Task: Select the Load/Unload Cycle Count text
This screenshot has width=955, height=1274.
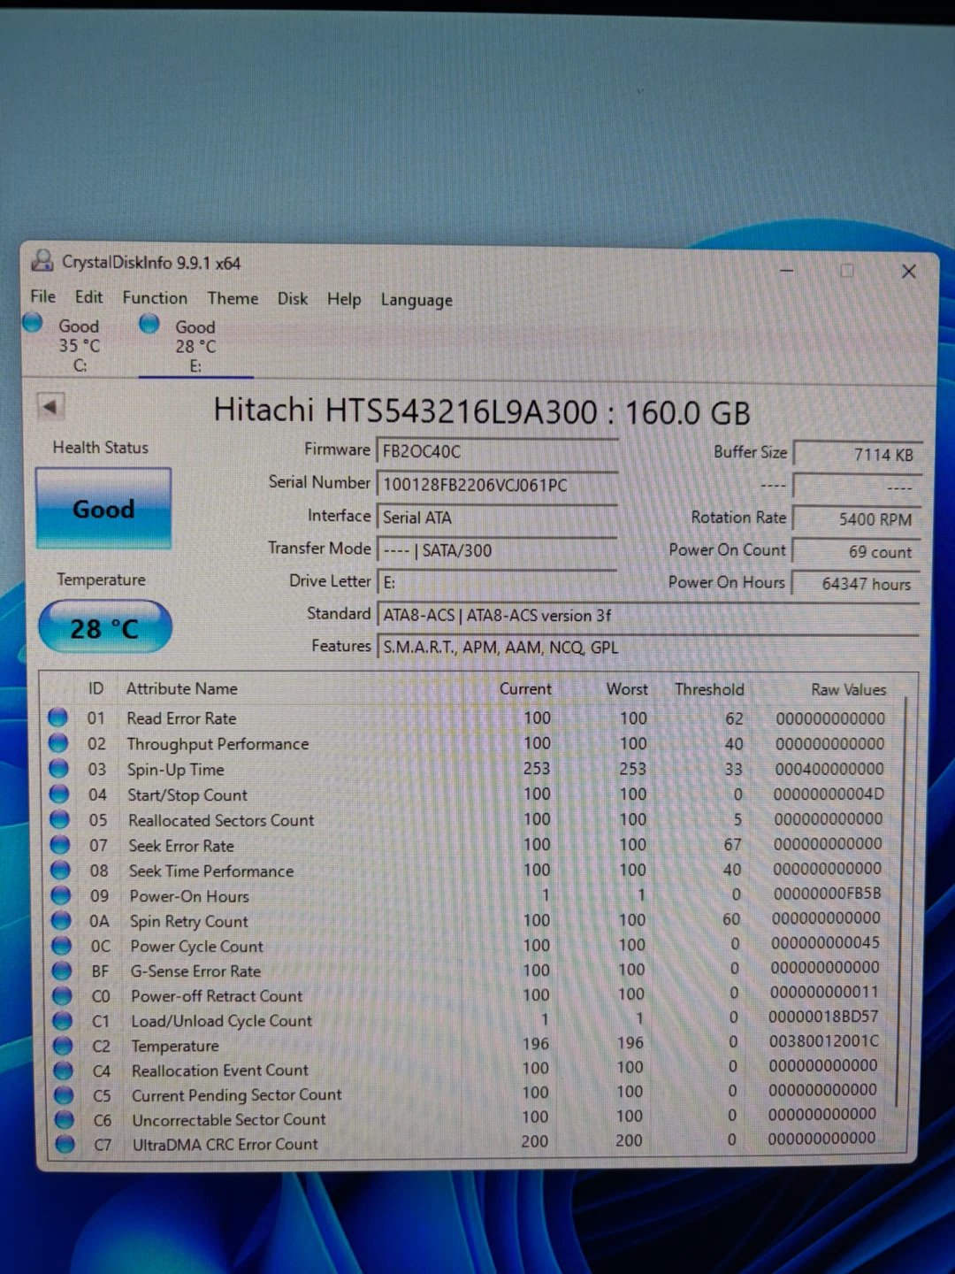Action: click(221, 1020)
